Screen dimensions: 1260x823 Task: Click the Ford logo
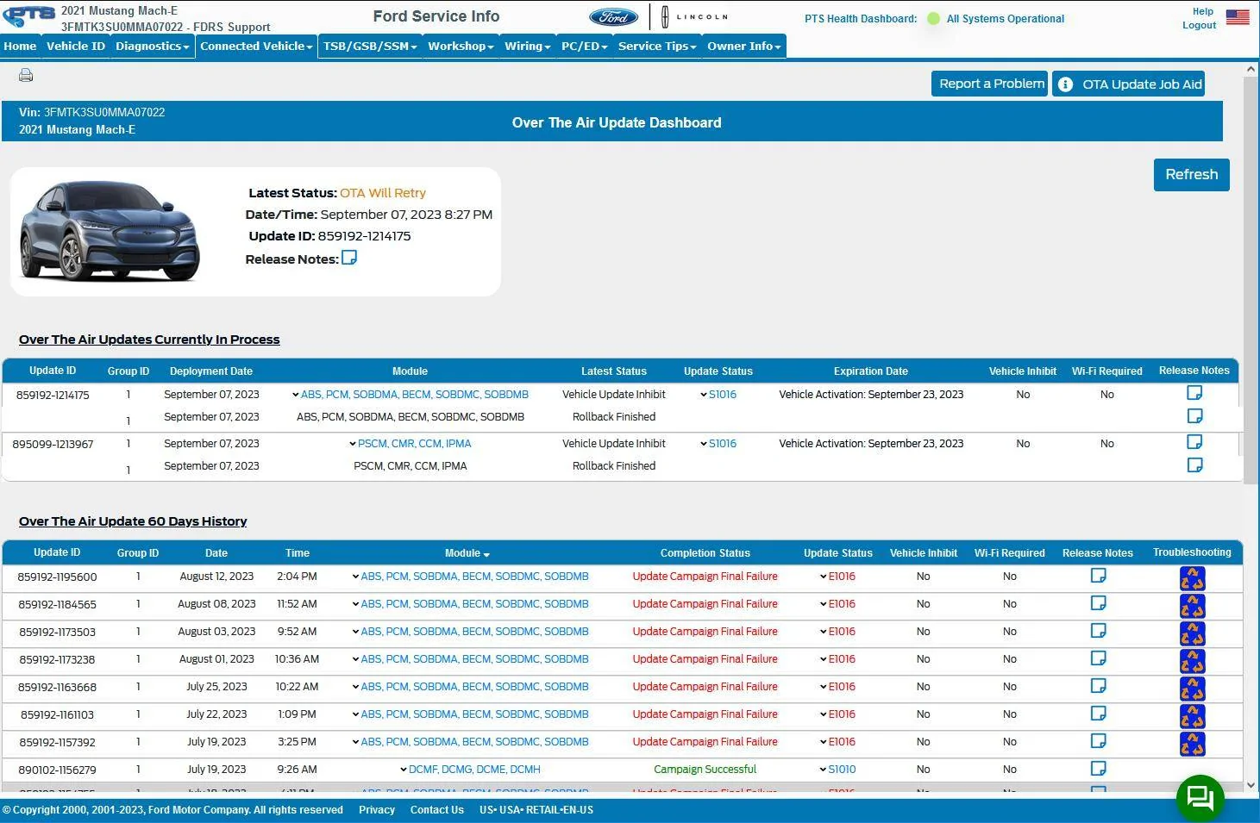[613, 17]
